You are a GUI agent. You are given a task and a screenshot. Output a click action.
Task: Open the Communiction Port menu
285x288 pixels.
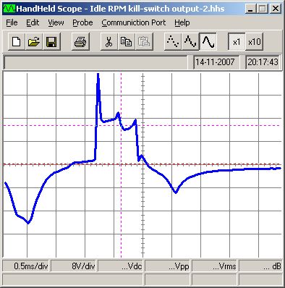click(134, 22)
